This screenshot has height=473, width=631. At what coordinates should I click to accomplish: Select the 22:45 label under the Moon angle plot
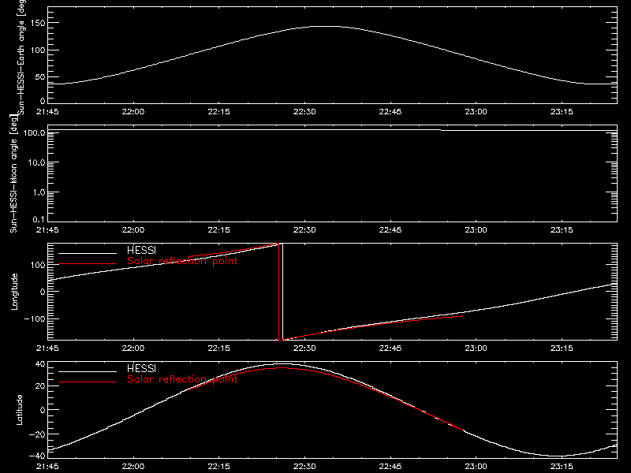click(x=390, y=229)
